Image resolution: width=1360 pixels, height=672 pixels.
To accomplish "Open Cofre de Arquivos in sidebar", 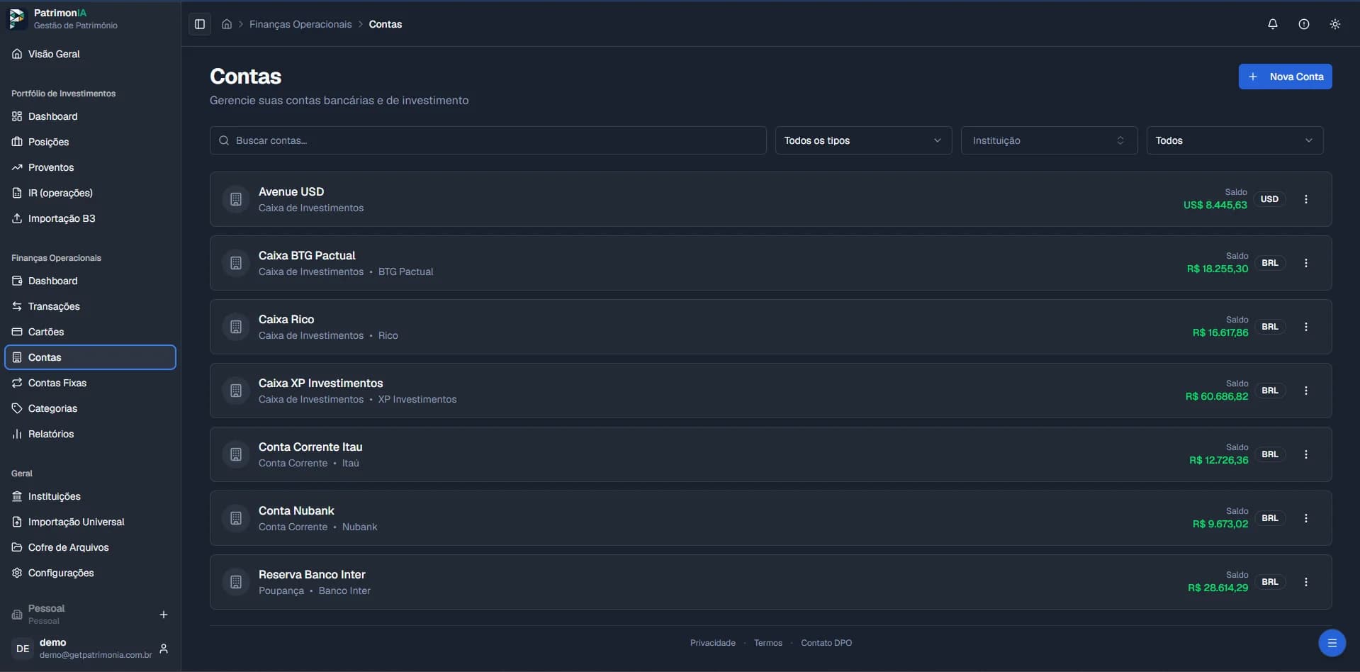I will (x=90, y=547).
